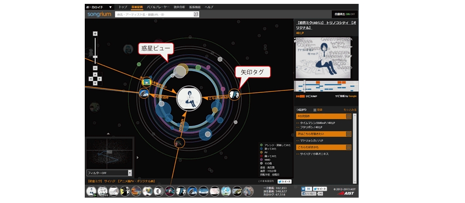465x203 pixels.
Task: Click the zoom slider handle
Action: tap(95, 57)
